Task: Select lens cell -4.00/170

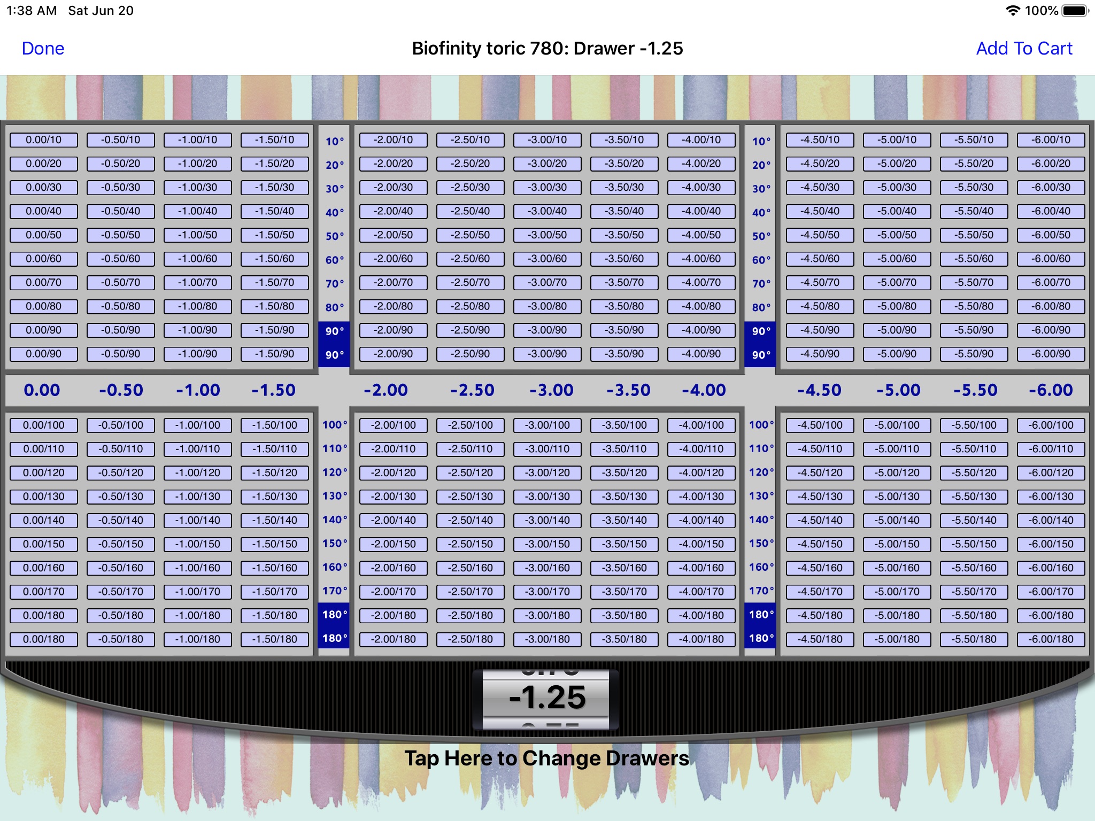Action: click(701, 592)
